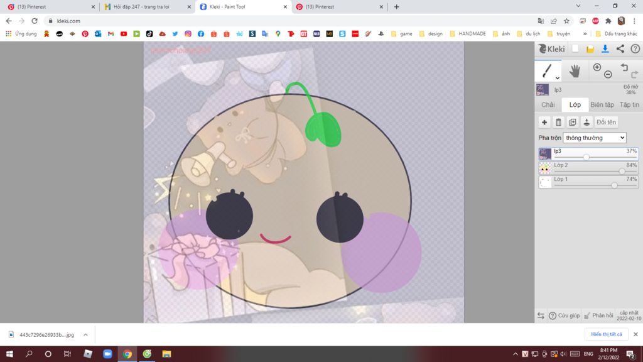Click the current layer preview beside the Độ mờ label
This screenshot has height=362, width=643.
pos(543,89)
